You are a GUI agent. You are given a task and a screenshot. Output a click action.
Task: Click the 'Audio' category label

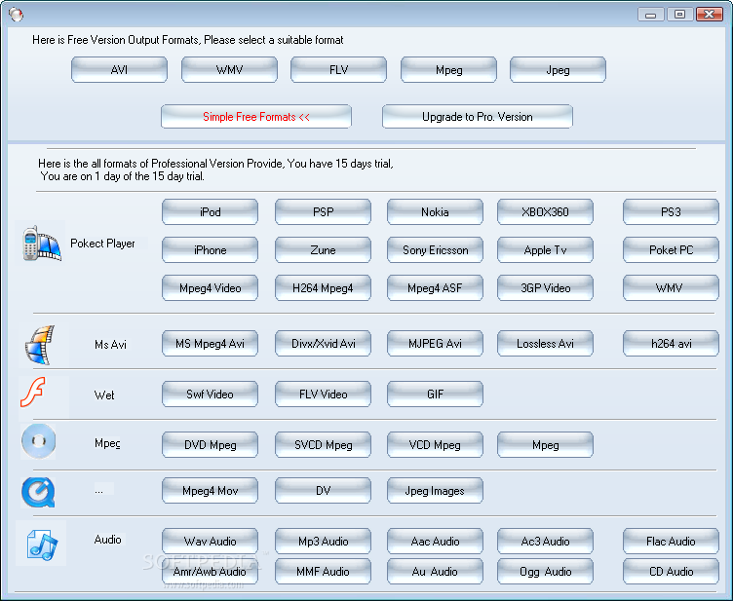[x=107, y=540]
